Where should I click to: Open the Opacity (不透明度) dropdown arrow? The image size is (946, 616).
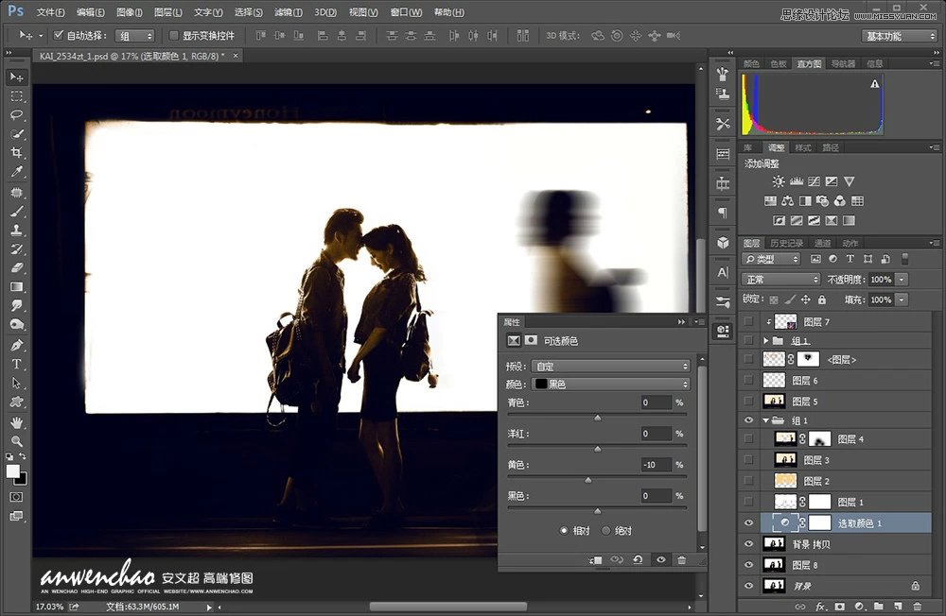[902, 280]
